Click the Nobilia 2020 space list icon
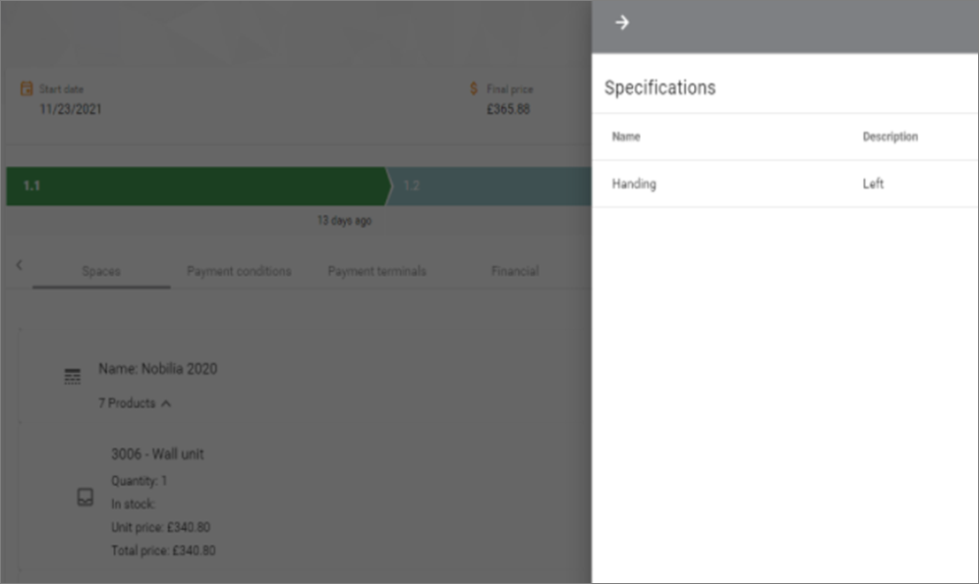Image resolution: width=979 pixels, height=584 pixels. pos(73,377)
